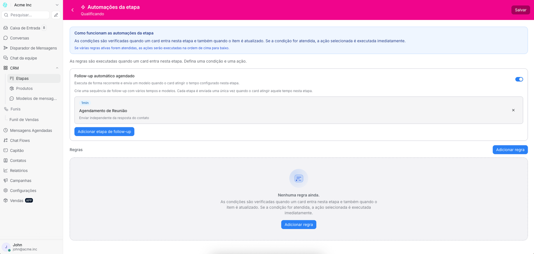Select Etapas in the CRM submenu

(34, 78)
